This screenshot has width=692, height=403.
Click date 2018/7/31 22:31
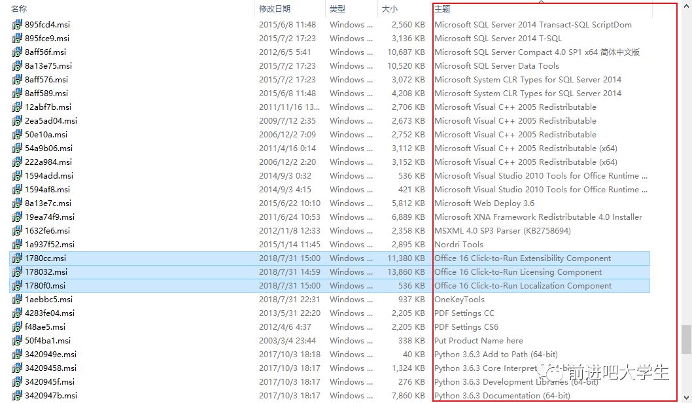290,299
